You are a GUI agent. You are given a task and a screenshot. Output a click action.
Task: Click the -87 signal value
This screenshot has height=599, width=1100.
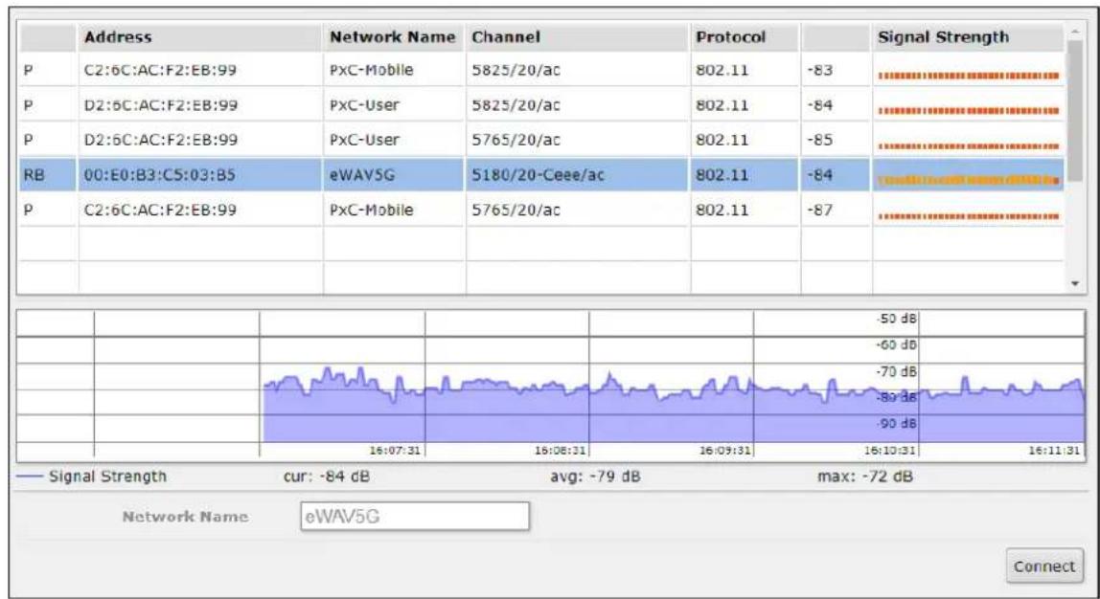[x=819, y=211]
